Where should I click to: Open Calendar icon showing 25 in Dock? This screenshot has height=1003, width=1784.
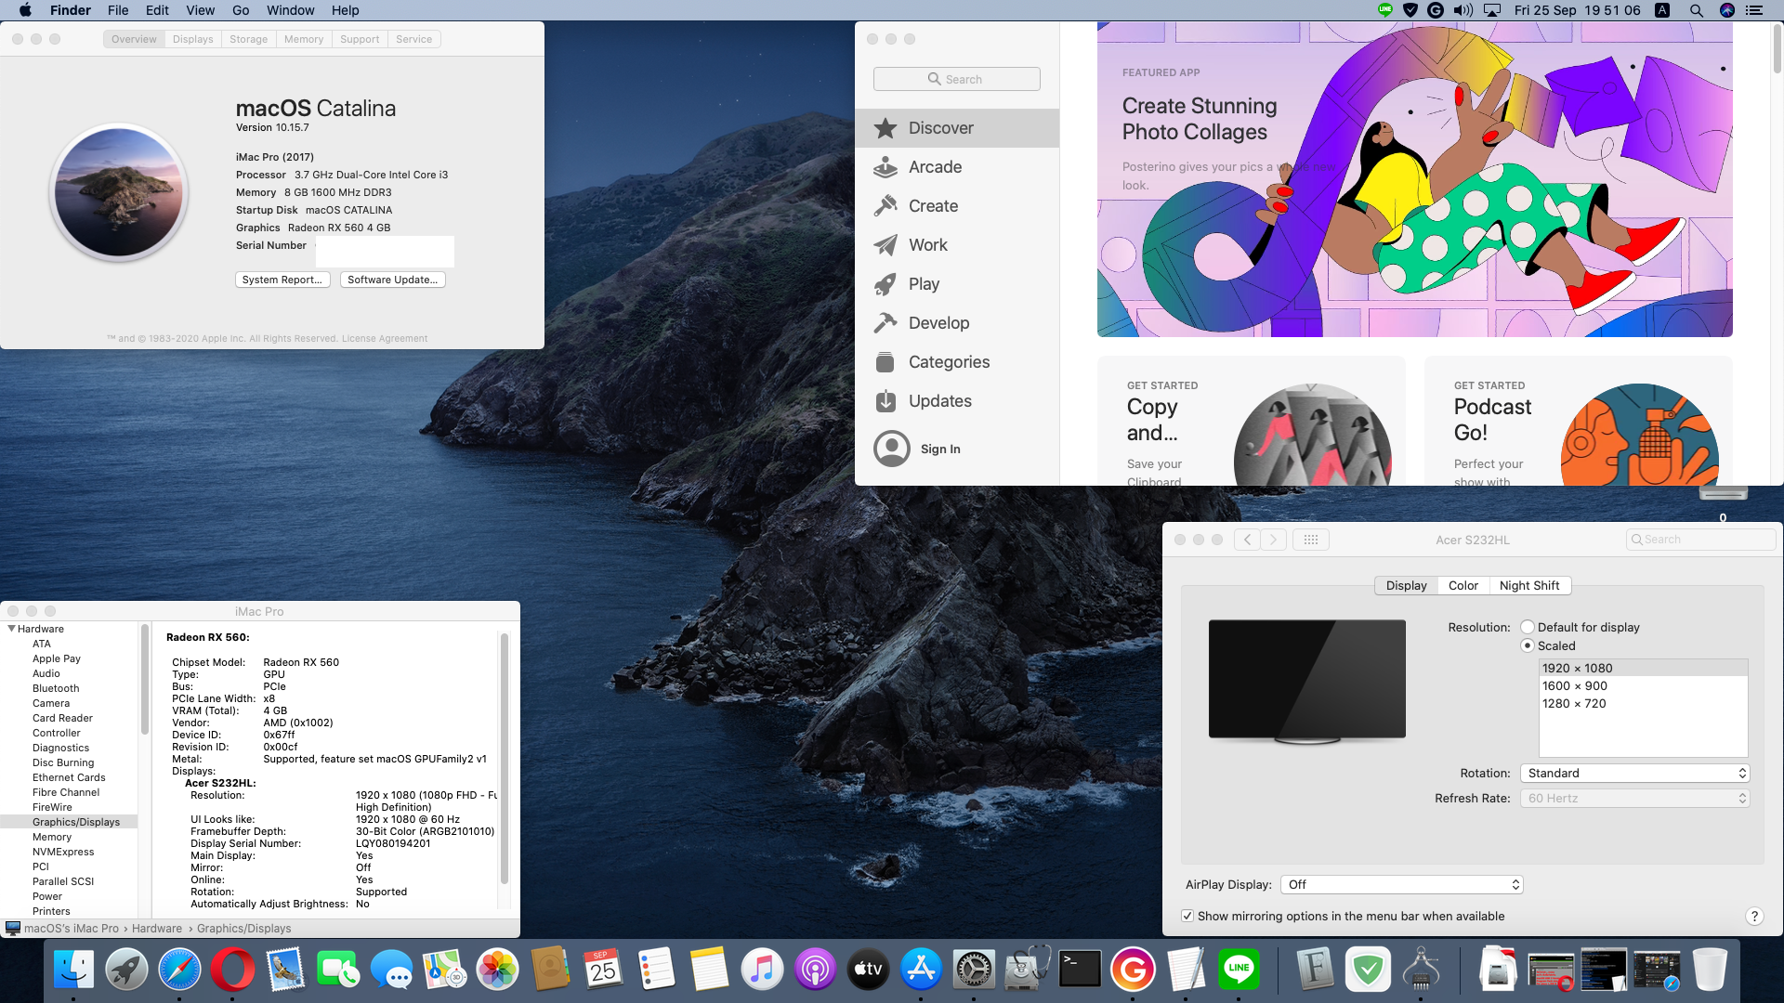pyautogui.click(x=603, y=970)
